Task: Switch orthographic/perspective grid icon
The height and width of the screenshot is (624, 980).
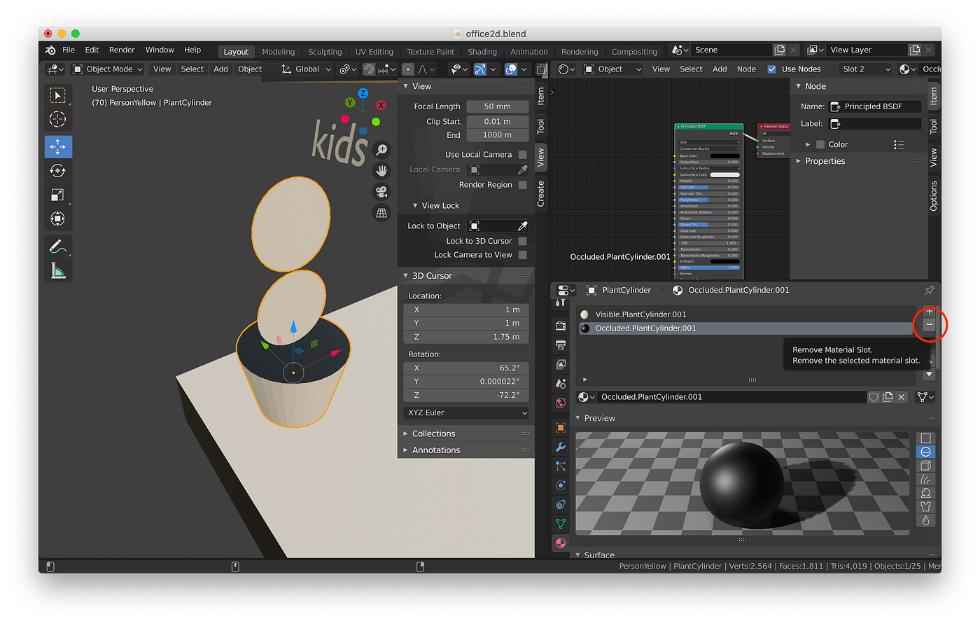Action: coord(381,212)
